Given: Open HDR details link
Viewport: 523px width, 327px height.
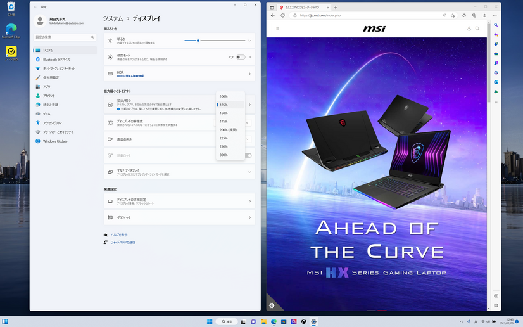Looking at the screenshot, I should (x=130, y=76).
